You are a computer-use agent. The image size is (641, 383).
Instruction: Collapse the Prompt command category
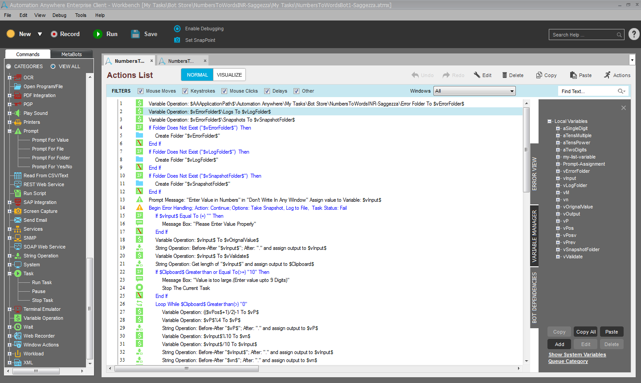10,131
